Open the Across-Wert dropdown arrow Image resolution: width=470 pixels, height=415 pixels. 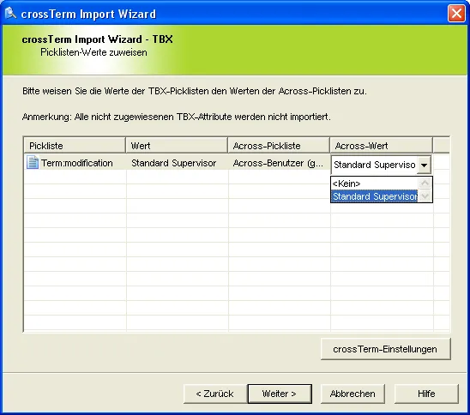[x=424, y=165]
